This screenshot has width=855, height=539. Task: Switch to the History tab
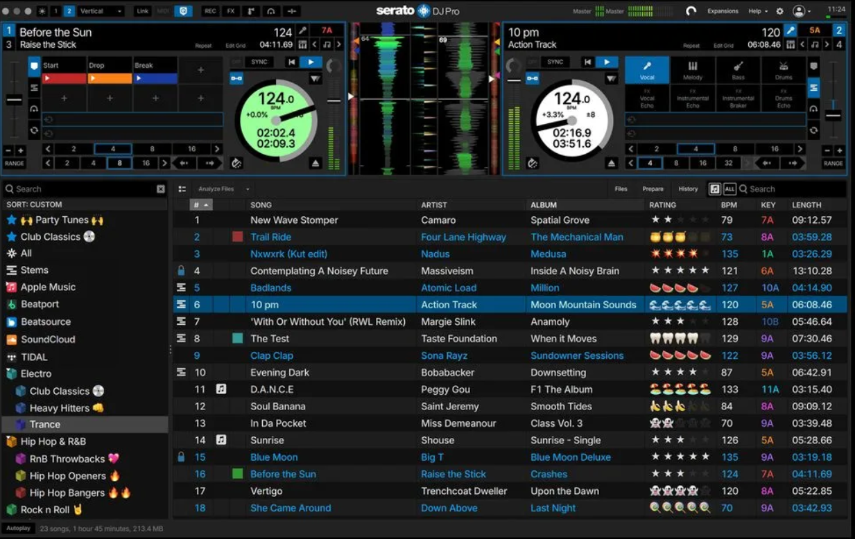click(688, 189)
